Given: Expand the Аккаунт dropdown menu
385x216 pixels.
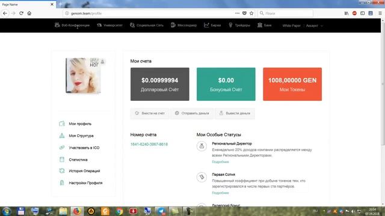Looking at the screenshot, I should pos(314,25).
